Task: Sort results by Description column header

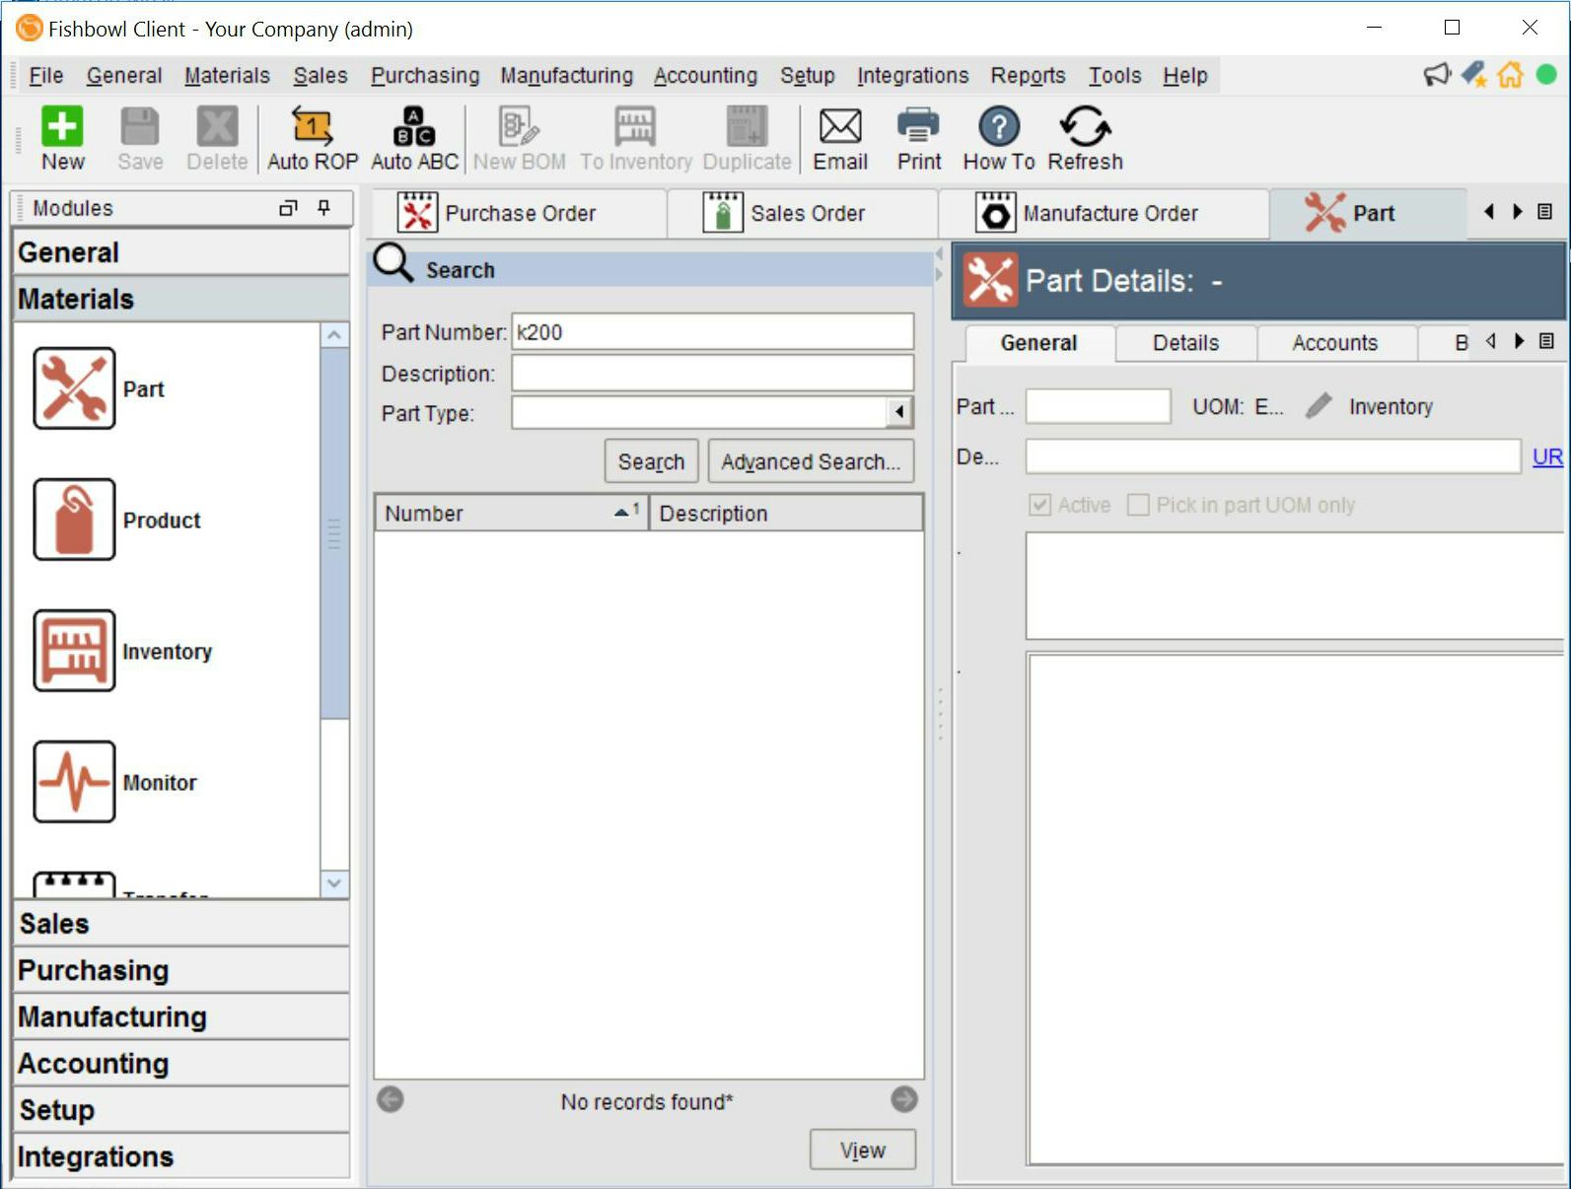Action: tap(786, 513)
